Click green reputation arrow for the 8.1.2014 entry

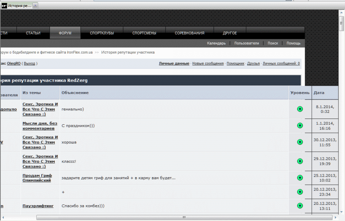click(300, 109)
